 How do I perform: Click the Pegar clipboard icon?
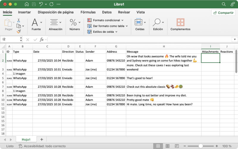[x=8, y=23]
